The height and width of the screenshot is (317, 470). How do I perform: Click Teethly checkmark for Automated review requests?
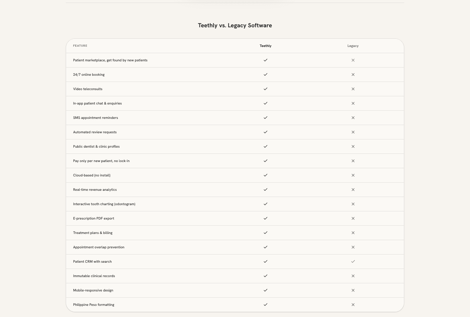point(266,132)
